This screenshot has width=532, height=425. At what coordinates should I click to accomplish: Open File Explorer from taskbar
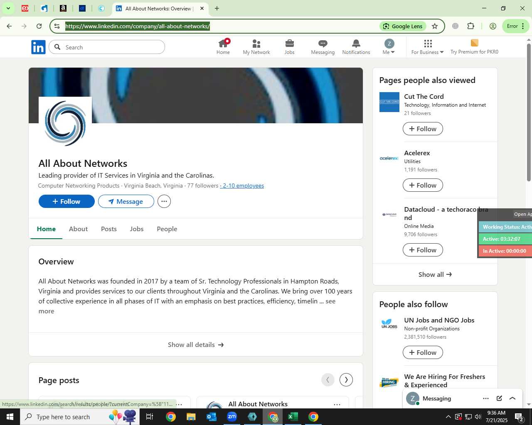coord(191,417)
